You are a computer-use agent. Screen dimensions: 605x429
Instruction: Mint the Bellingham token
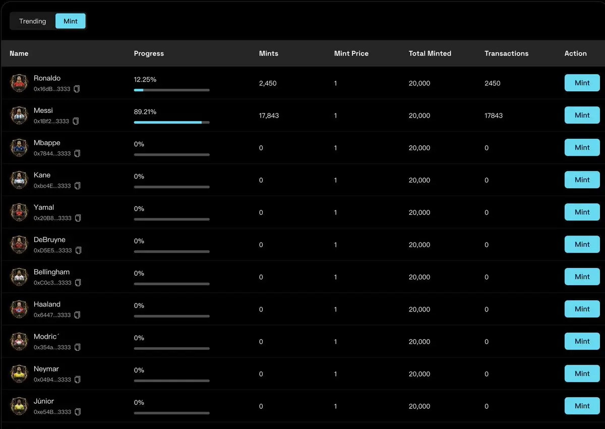coord(582,277)
